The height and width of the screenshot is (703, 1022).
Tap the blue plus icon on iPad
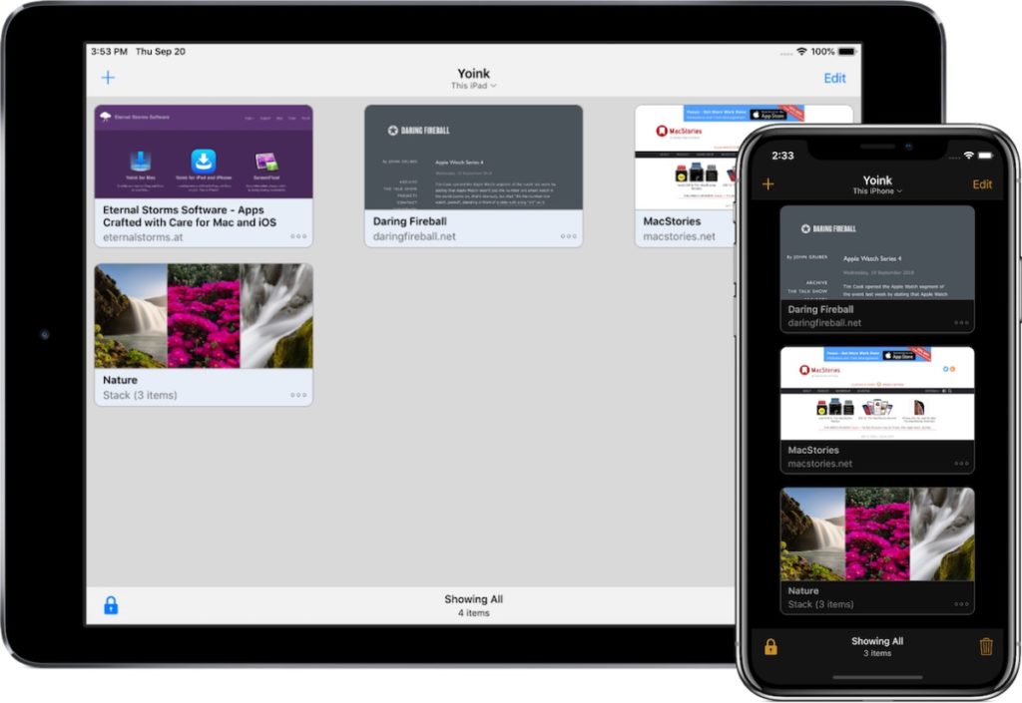[108, 78]
